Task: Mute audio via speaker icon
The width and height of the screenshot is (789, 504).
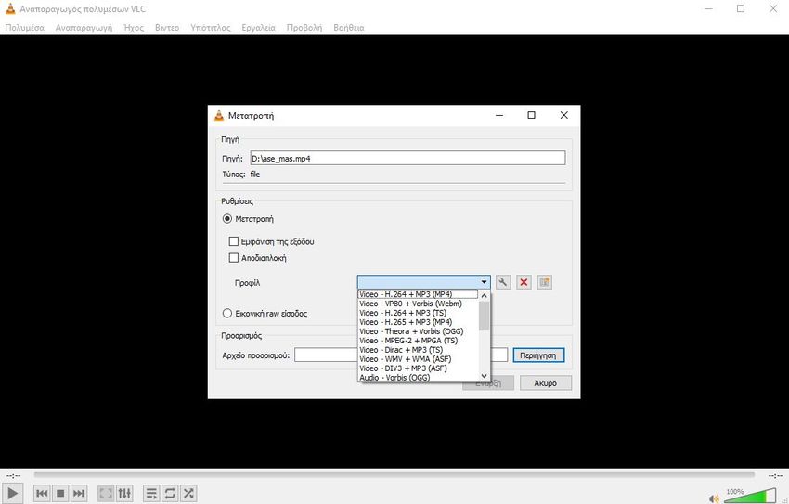Action: click(714, 498)
